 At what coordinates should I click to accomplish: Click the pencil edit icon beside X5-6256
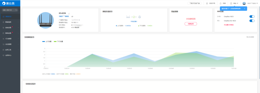(69, 13)
